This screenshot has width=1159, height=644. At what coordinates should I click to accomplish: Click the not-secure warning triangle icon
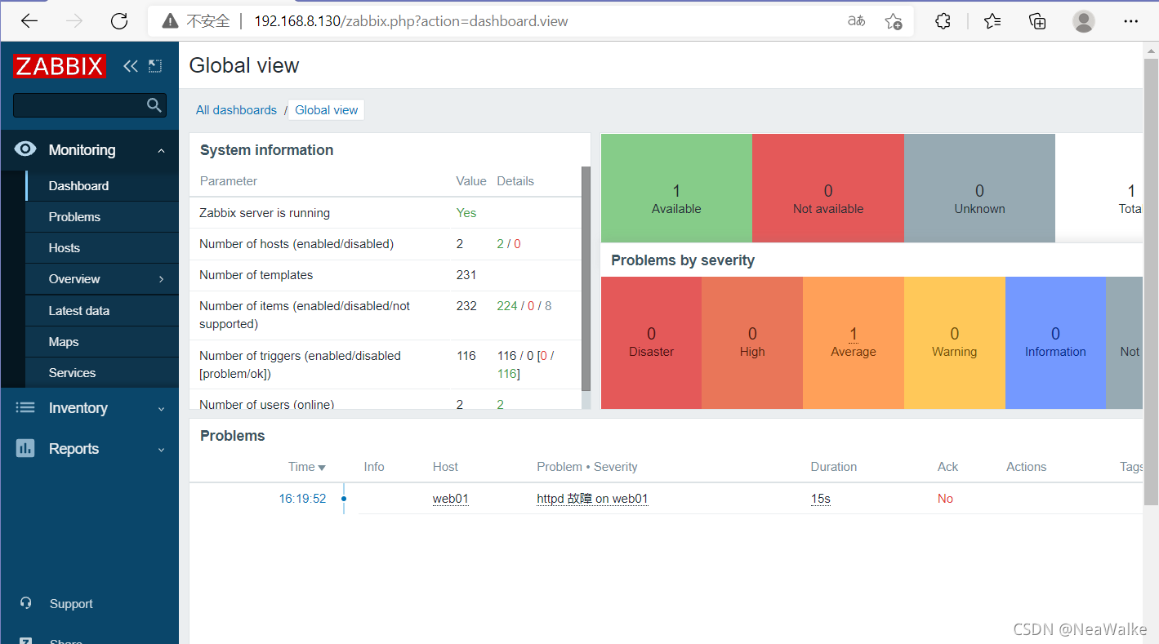coord(170,21)
